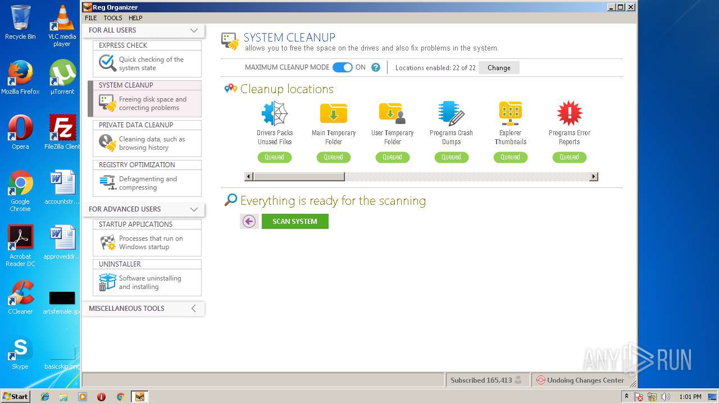Image resolution: width=719 pixels, height=404 pixels.
Task: Click the cleanup locations scrollbar thumb
Action: (x=299, y=177)
